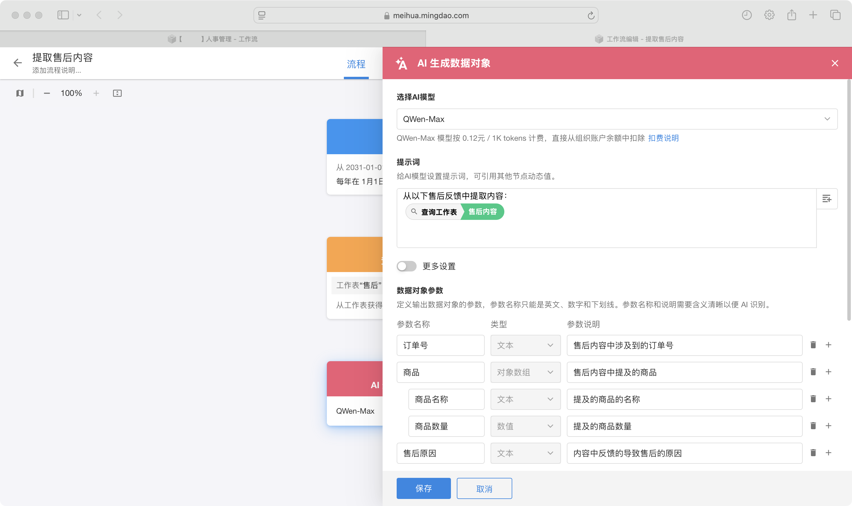Delete the 订单号 parameter row

[813, 345]
